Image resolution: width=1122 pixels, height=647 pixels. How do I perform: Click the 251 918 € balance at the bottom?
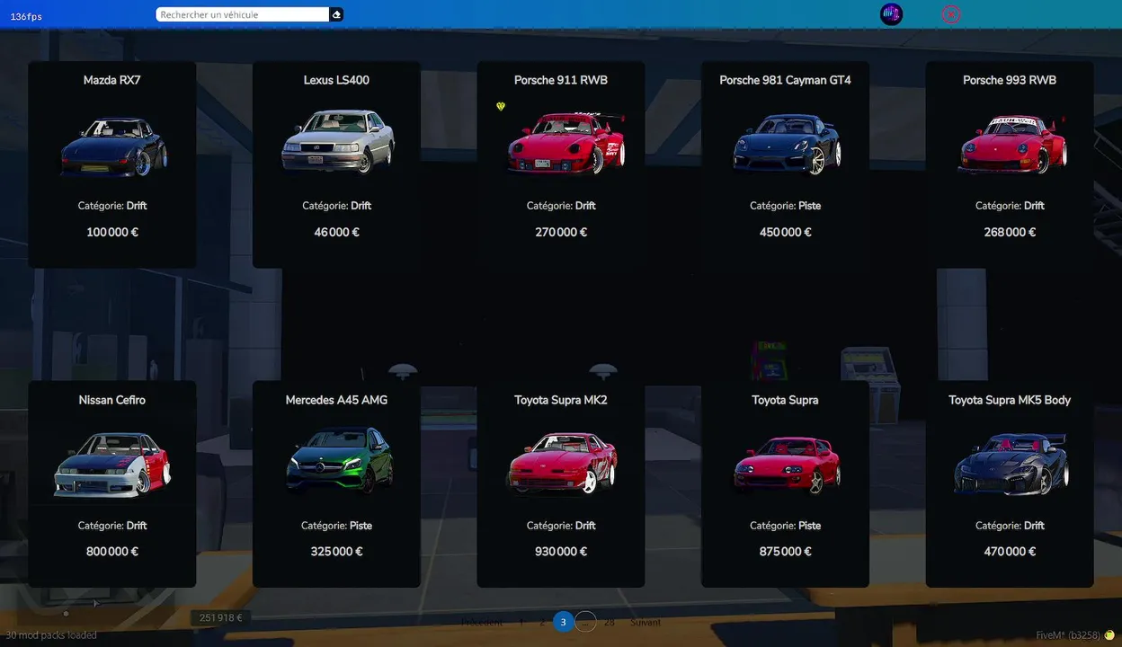[221, 618]
